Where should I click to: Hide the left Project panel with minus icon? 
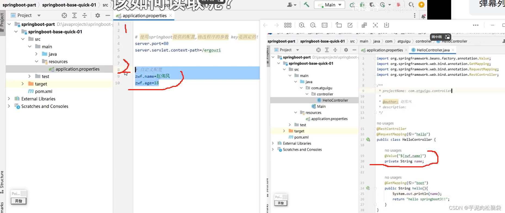point(108,15)
